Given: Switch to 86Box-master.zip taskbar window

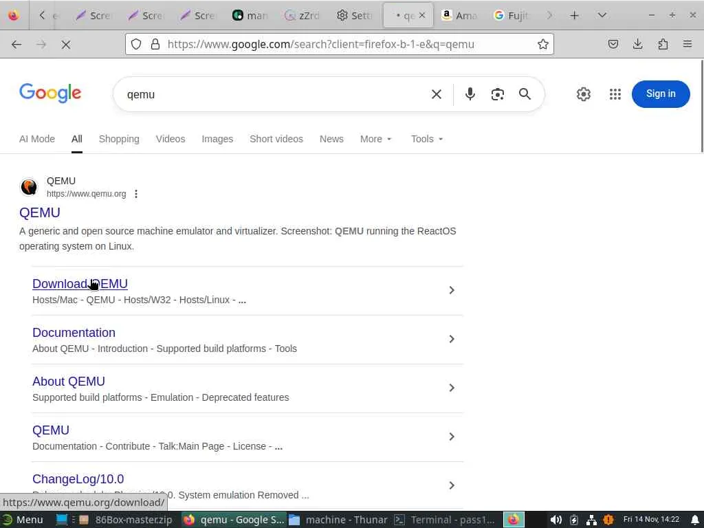Looking at the screenshot, I should 126,520.
